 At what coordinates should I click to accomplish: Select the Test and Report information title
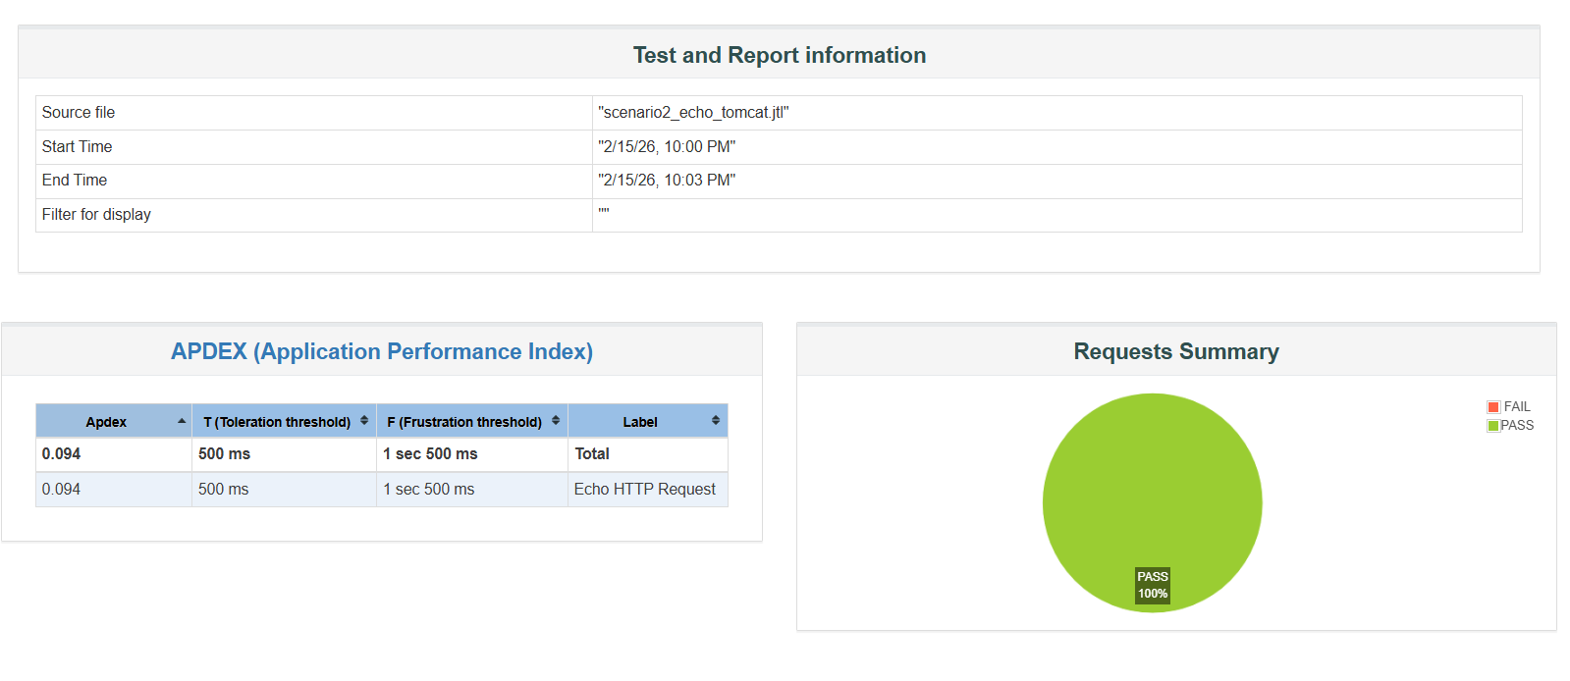point(780,55)
